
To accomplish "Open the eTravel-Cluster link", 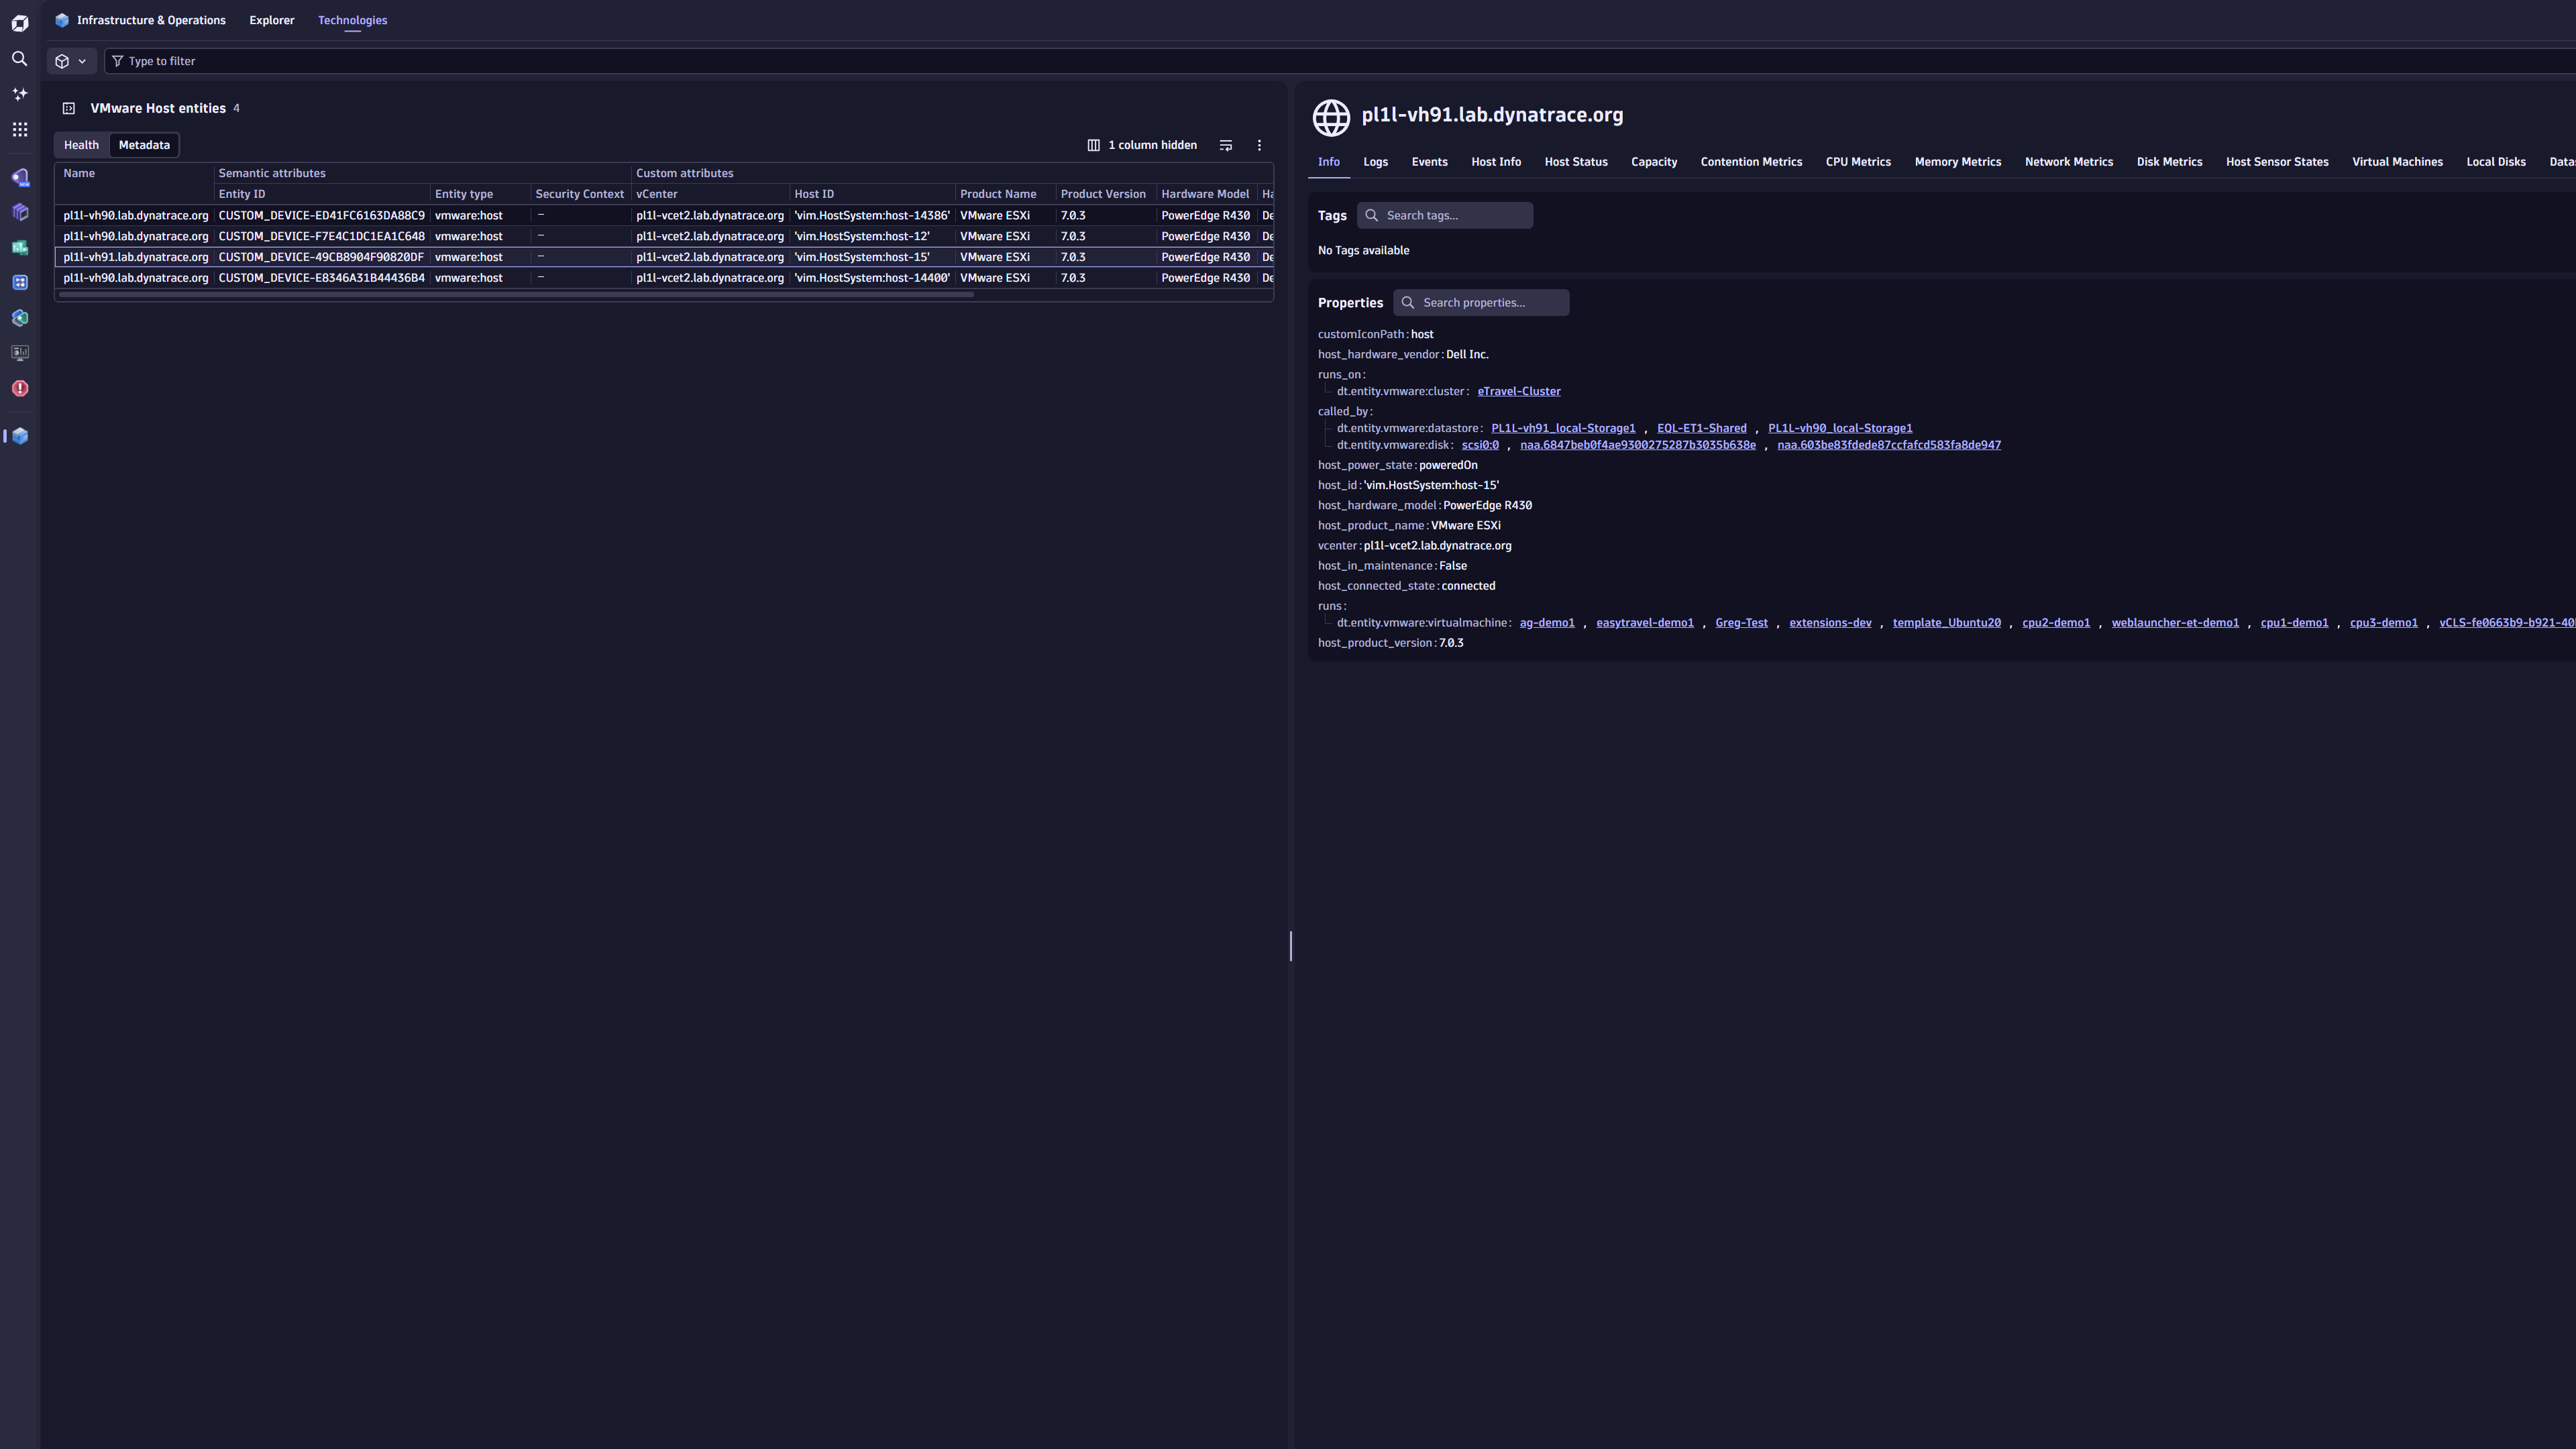I will (x=1519, y=391).
